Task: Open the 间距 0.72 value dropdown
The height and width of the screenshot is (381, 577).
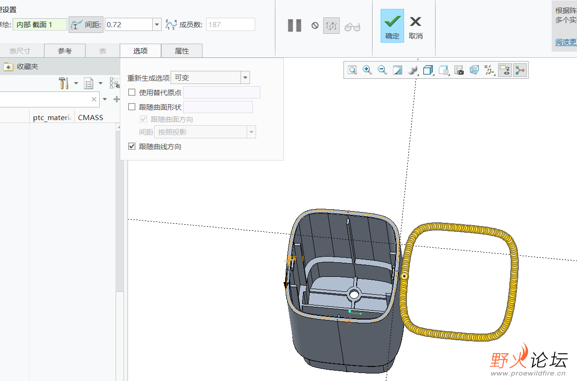Action: coord(156,24)
